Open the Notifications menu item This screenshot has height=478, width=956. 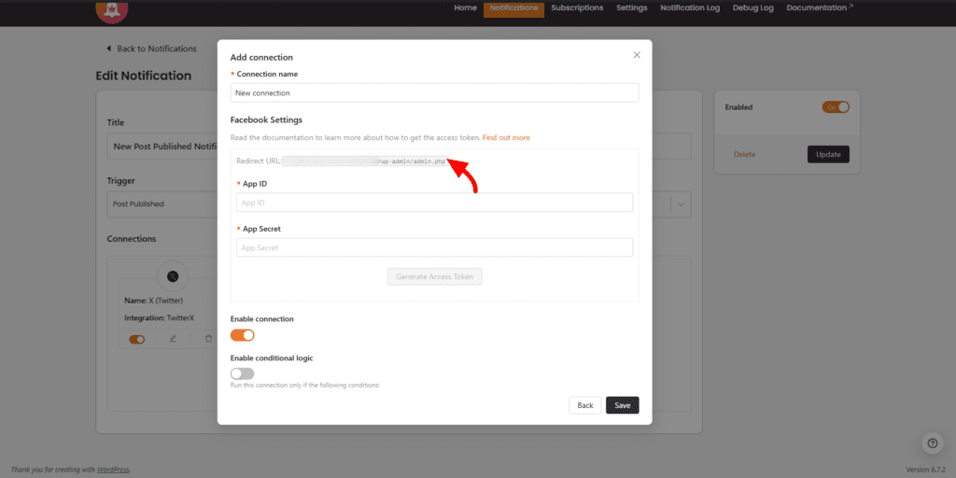[x=514, y=7]
